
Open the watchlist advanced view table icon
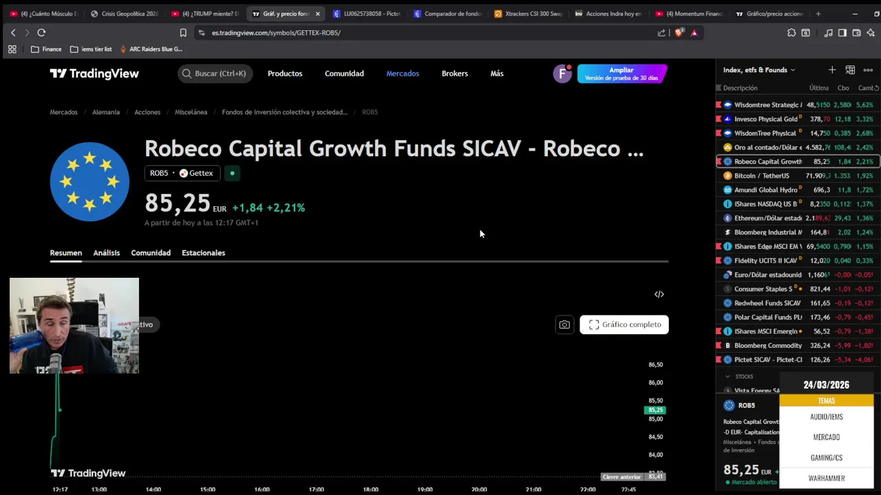pyautogui.click(x=850, y=70)
